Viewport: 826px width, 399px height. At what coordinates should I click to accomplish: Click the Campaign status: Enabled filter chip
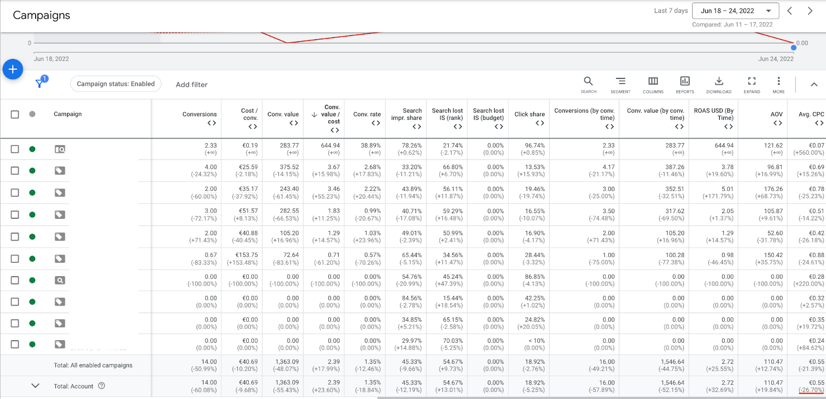[x=116, y=84]
